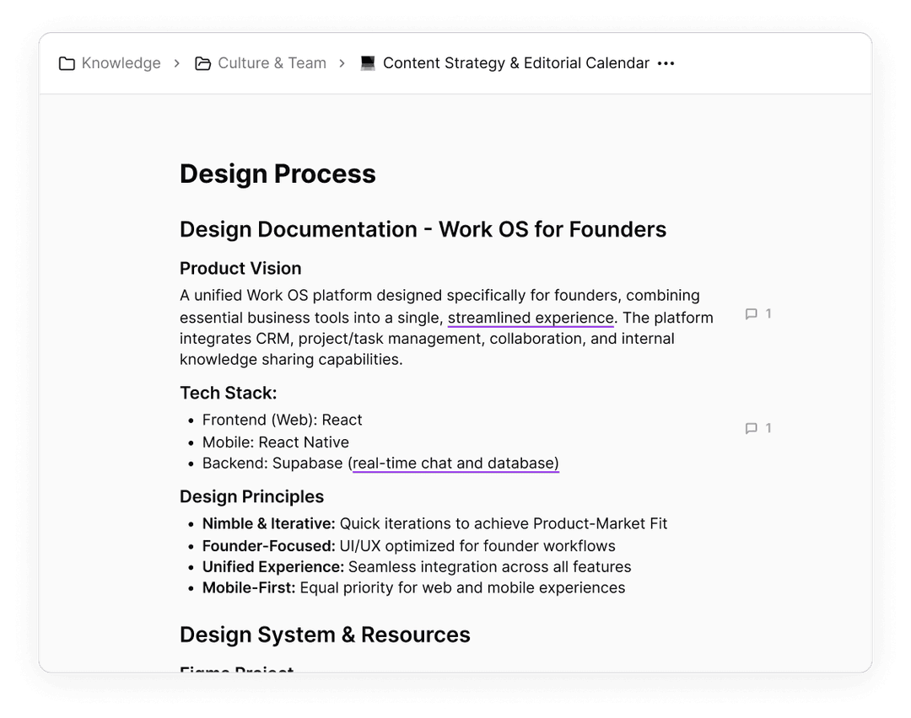Click the Knowledge breadcrumb label
Image resolution: width=911 pixels, height=718 pixels.
121,62
